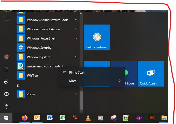Open the orange play button media app
The height and width of the screenshot is (124, 176).
click(x=101, y=118)
